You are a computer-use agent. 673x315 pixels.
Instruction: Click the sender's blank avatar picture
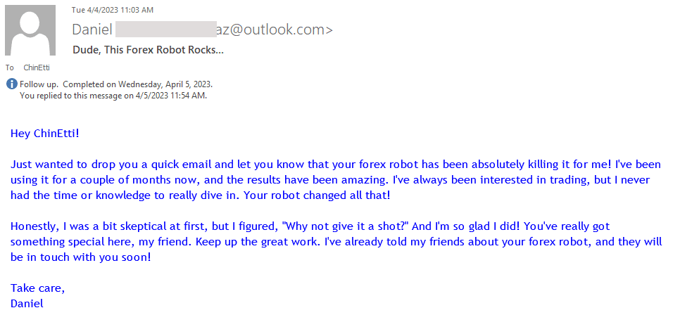tap(30, 30)
